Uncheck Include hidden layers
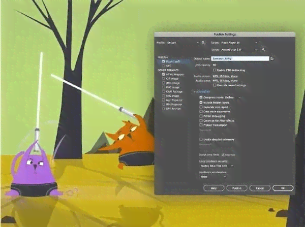The image size is (305, 227). point(201,103)
